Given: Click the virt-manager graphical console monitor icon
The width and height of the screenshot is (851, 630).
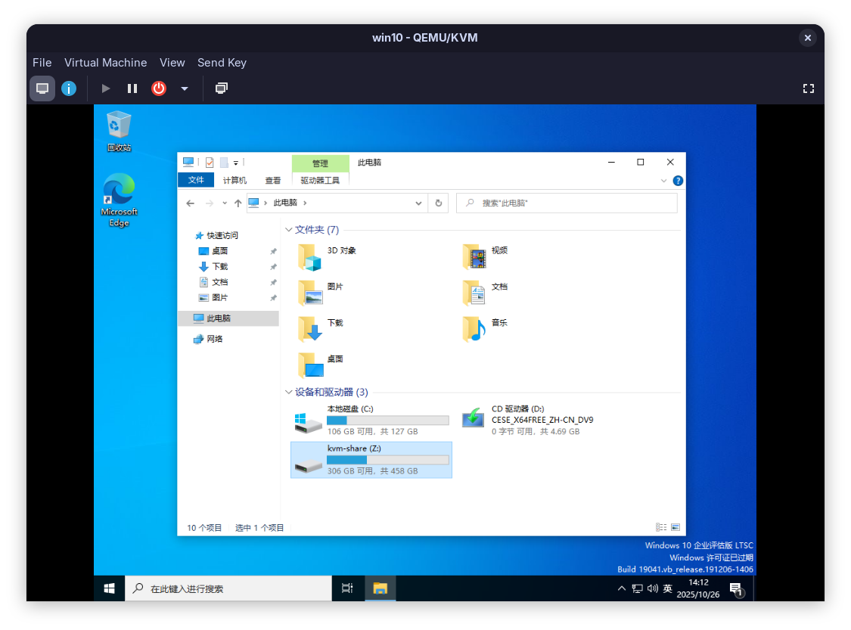Looking at the screenshot, I should point(42,88).
